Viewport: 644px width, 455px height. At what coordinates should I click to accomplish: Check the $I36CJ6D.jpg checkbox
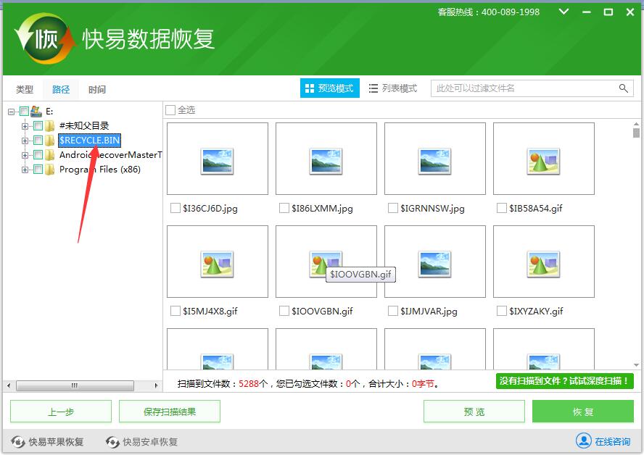point(176,208)
